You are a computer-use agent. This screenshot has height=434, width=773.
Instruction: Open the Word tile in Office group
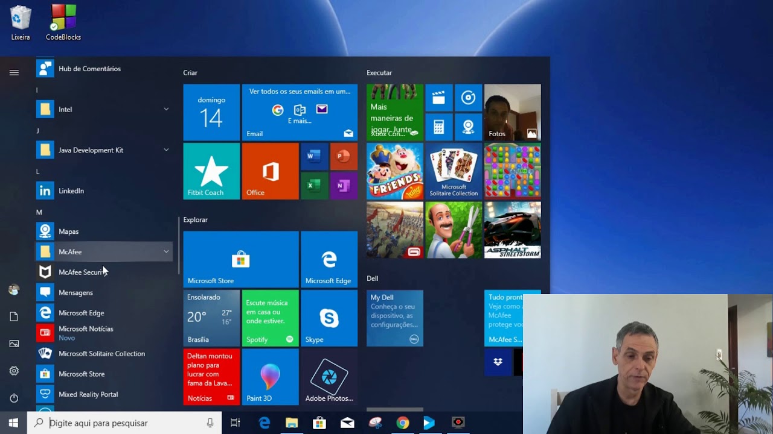pyautogui.click(x=314, y=157)
